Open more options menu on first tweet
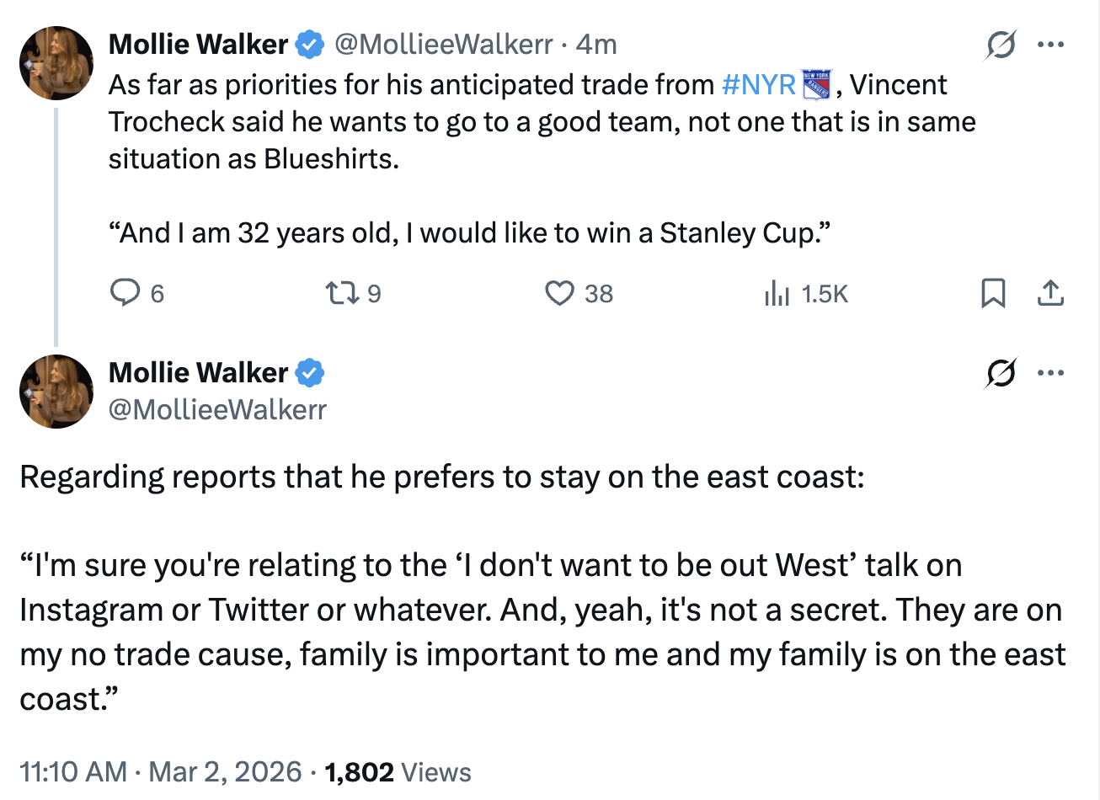1100x800 pixels. (1050, 45)
